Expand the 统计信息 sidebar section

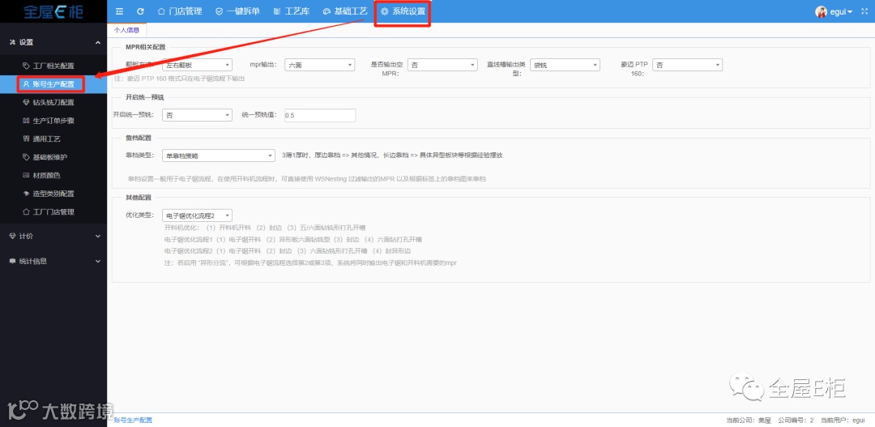point(53,261)
